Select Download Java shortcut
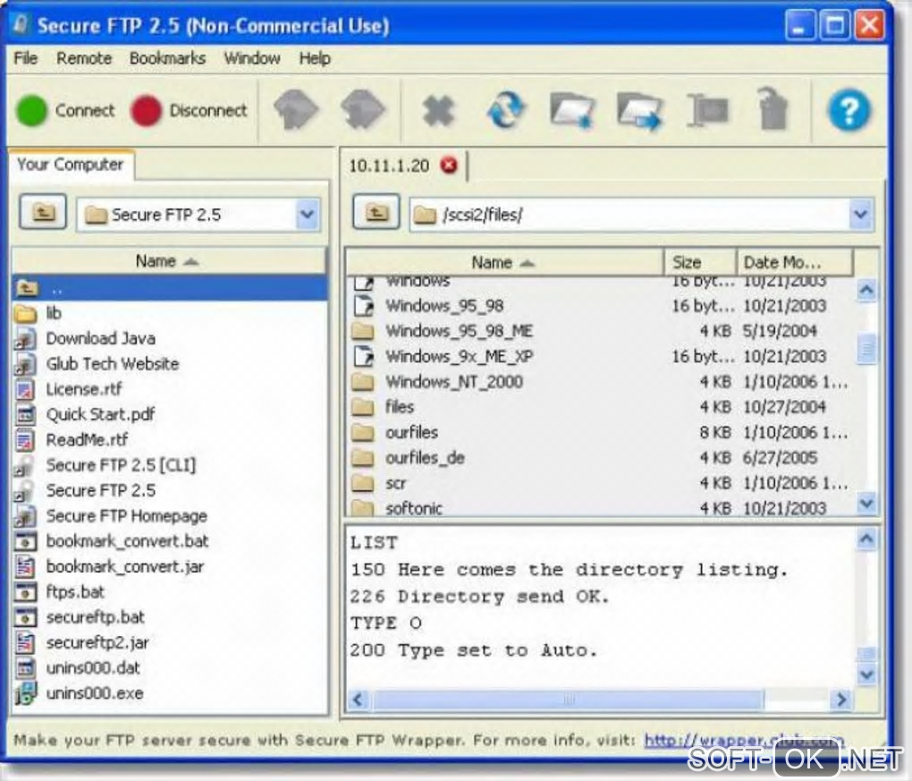Image resolution: width=912 pixels, height=781 pixels. tap(169, 338)
